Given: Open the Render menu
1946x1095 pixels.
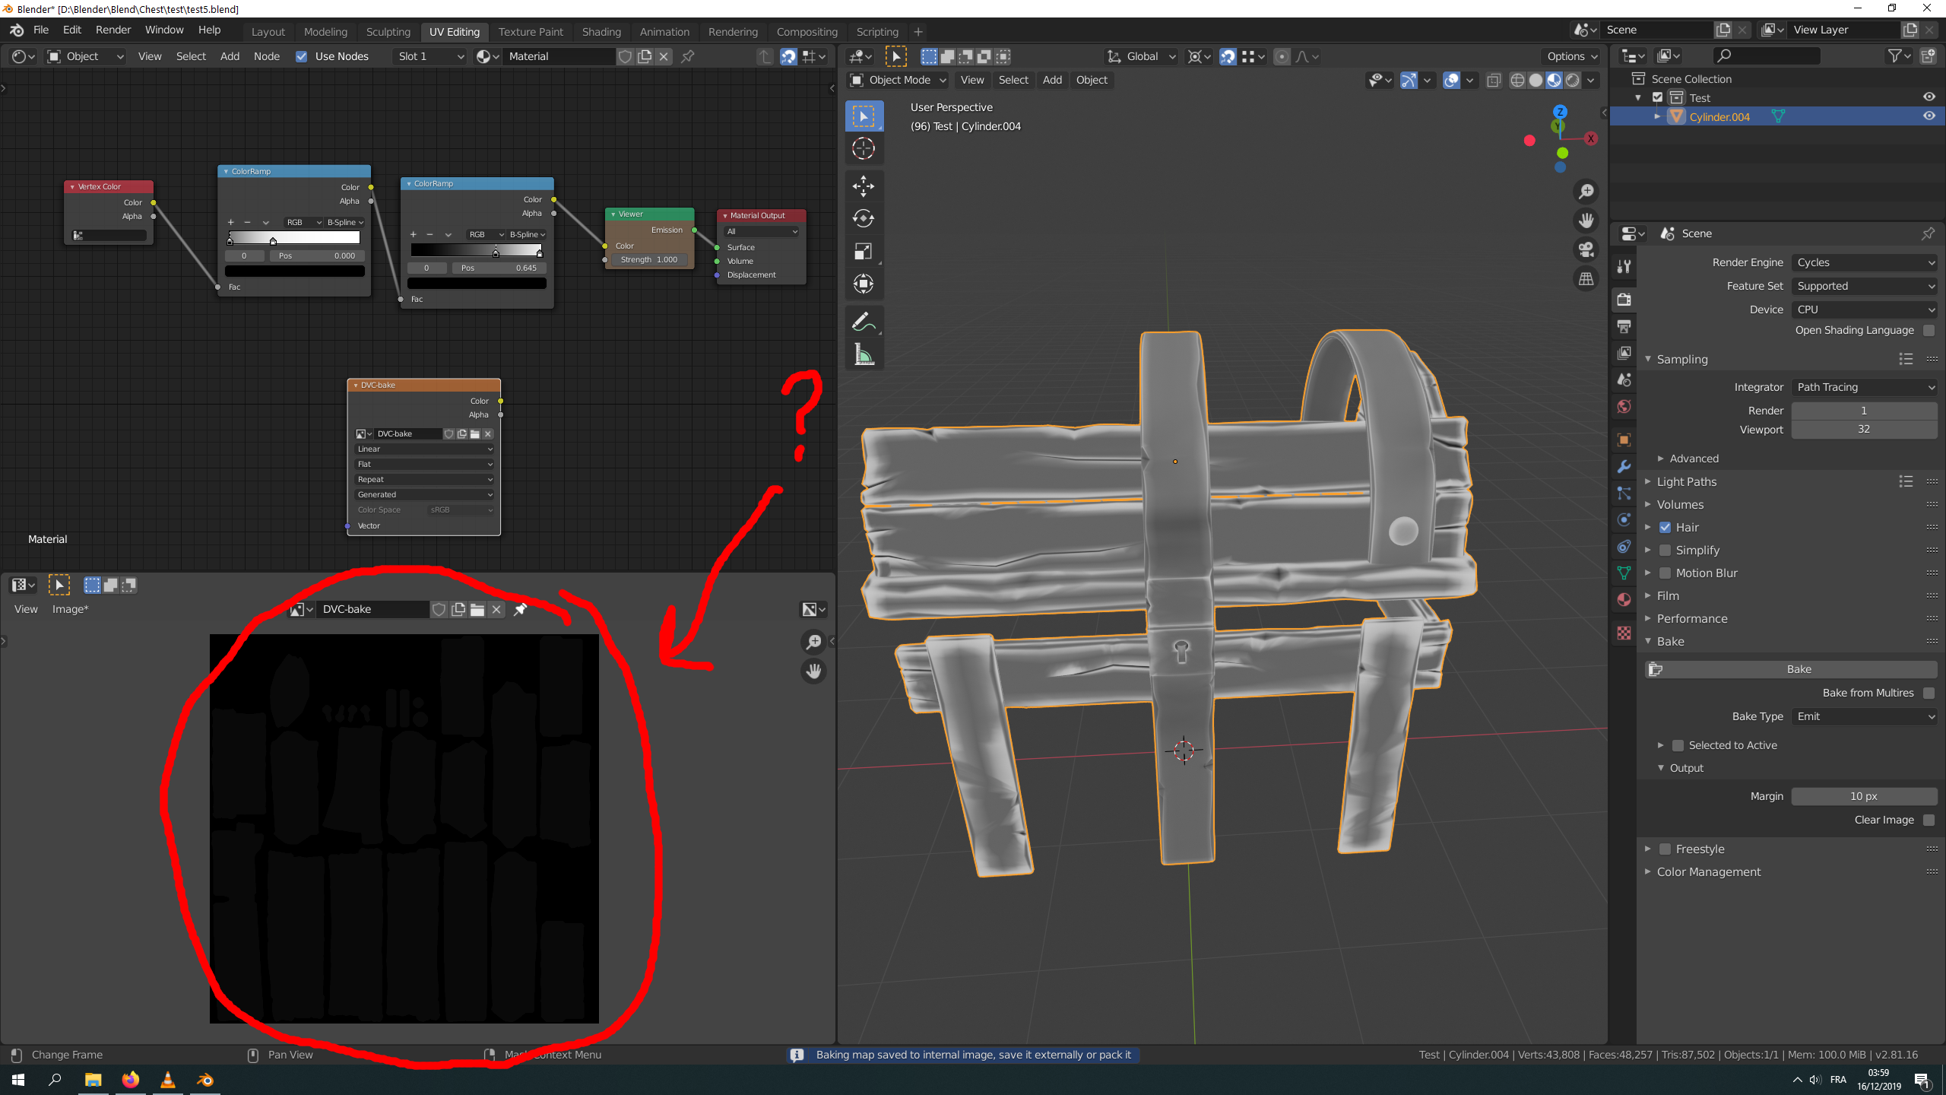Looking at the screenshot, I should pyautogui.click(x=113, y=30).
